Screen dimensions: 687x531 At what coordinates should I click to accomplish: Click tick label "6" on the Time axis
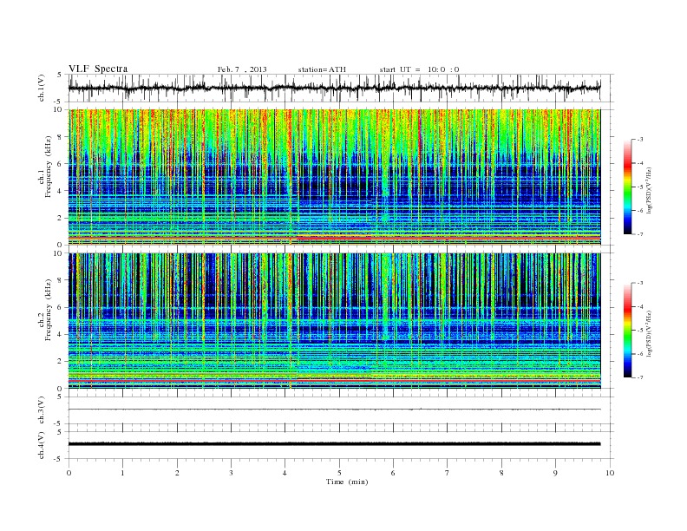[x=393, y=473]
